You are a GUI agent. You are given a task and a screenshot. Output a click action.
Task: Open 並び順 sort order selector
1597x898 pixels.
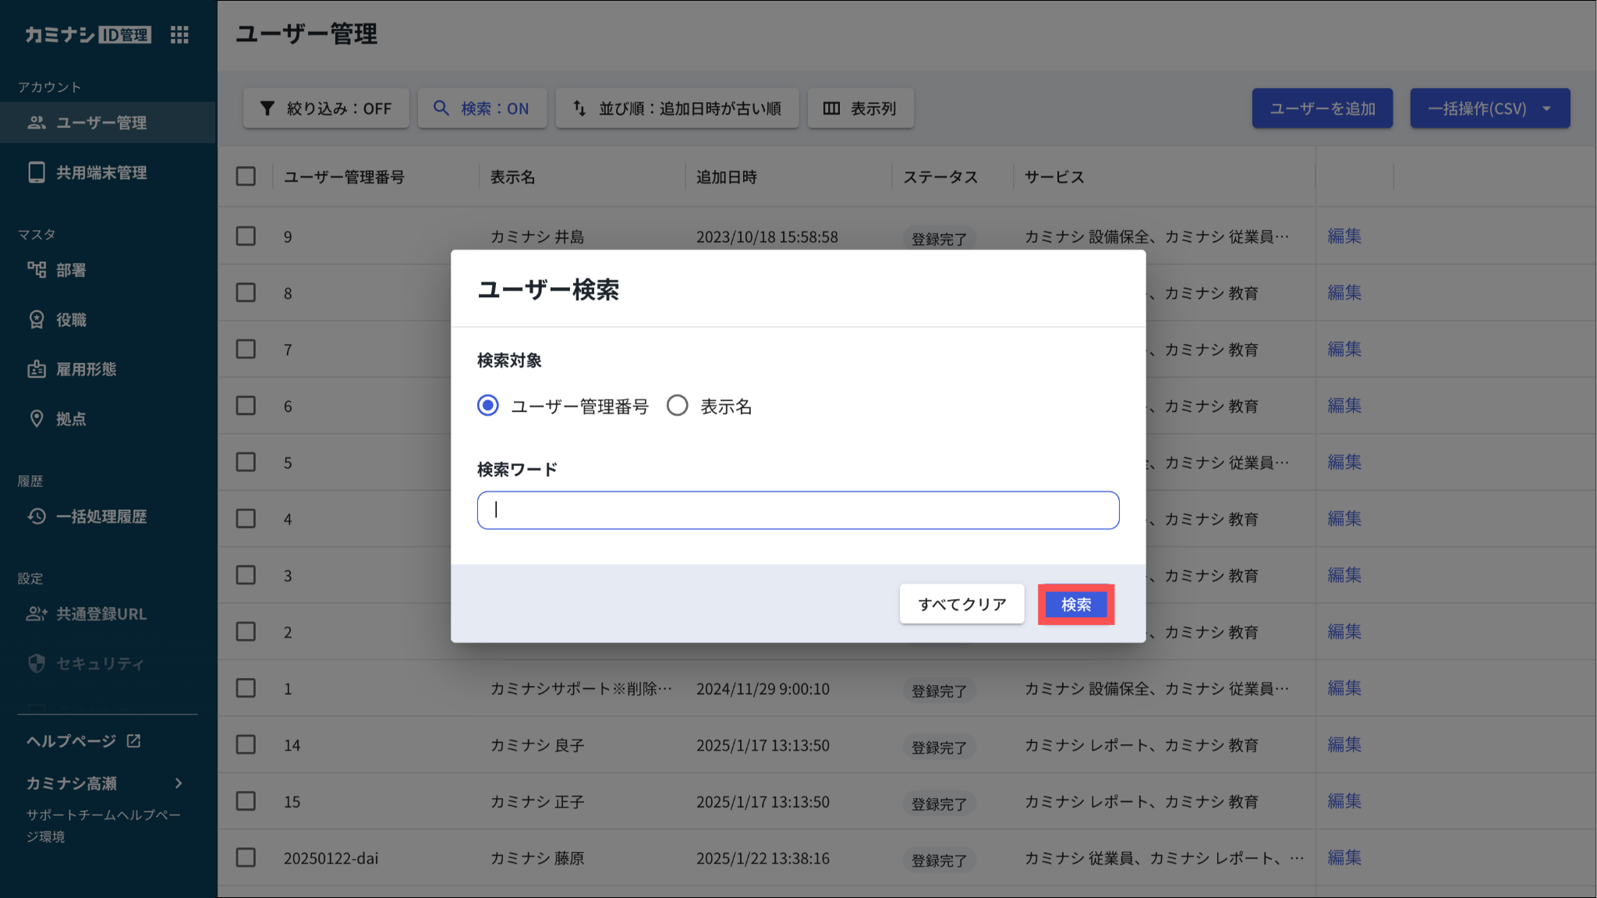[x=677, y=108]
